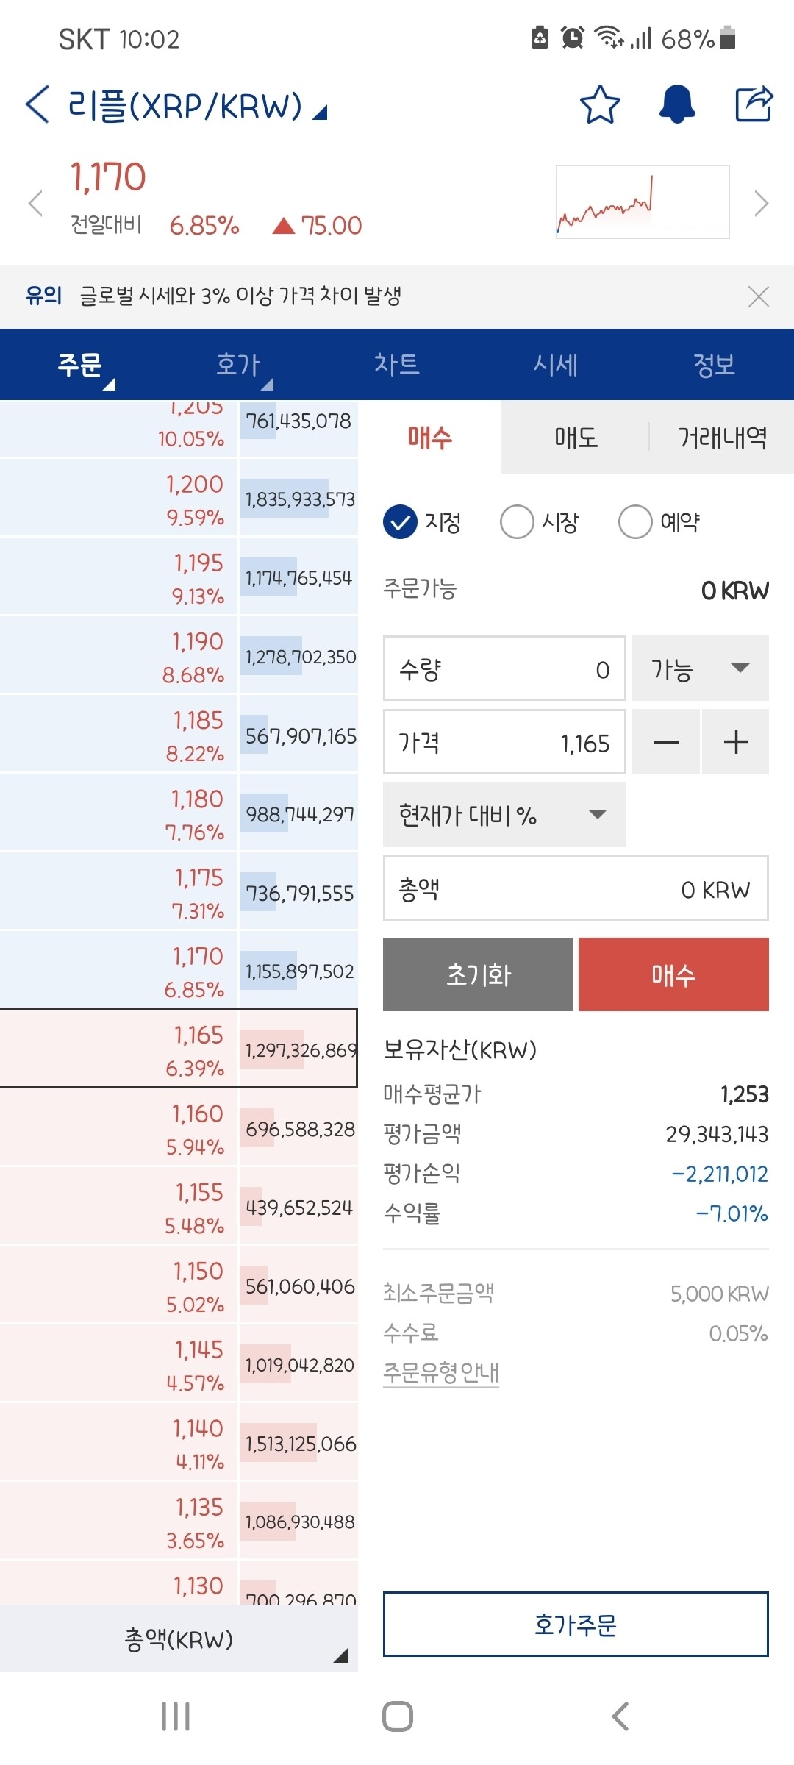The width and height of the screenshot is (794, 1765).
Task: Tap the mini price chart thumbnail
Action: [643, 201]
